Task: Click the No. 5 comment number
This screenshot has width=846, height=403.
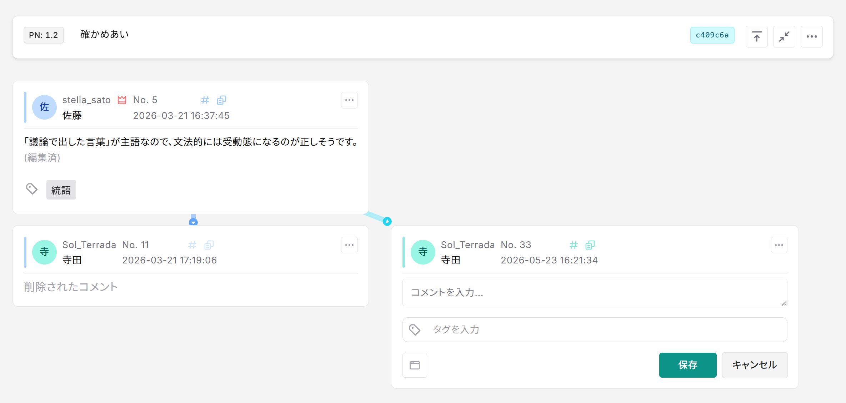Action: 145,100
